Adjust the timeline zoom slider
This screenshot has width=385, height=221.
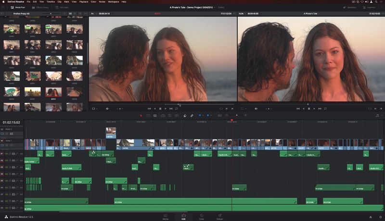click(x=236, y=115)
